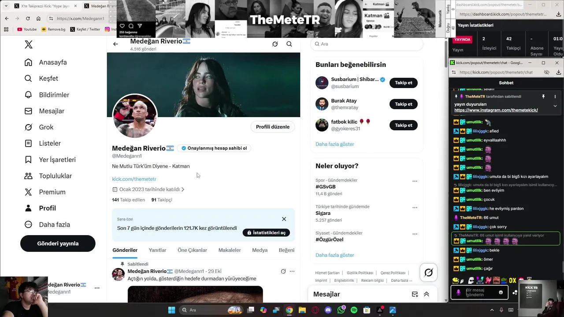Open the options menu for #GSvGB trend
The width and height of the screenshot is (564, 317).
(x=415, y=181)
